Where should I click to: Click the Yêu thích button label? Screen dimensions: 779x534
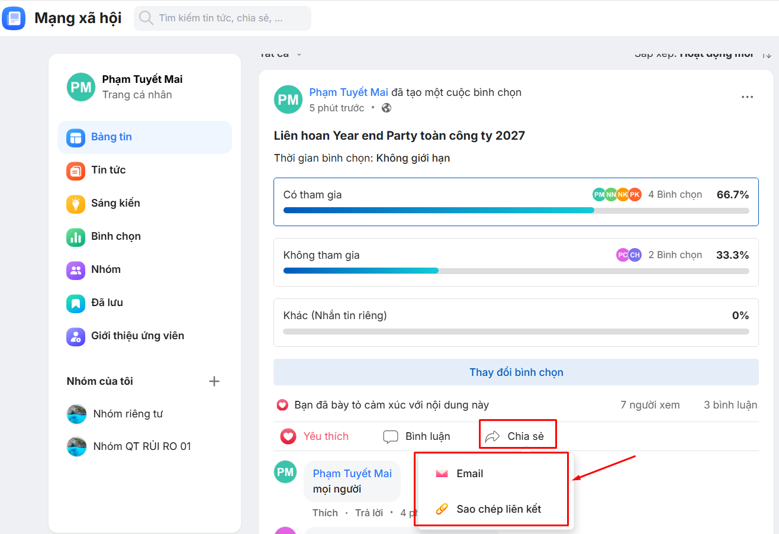click(326, 437)
